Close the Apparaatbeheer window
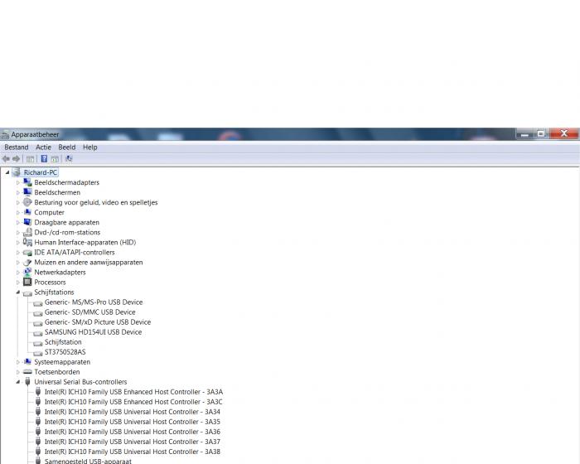Viewport: 580px width, 464px height. pos(563,133)
